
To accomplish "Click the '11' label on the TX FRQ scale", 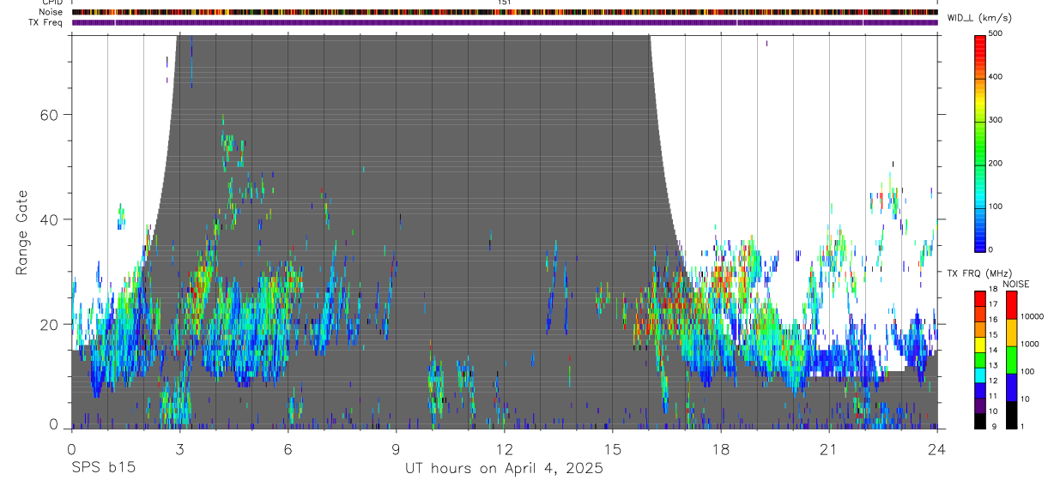I will click(x=994, y=396).
